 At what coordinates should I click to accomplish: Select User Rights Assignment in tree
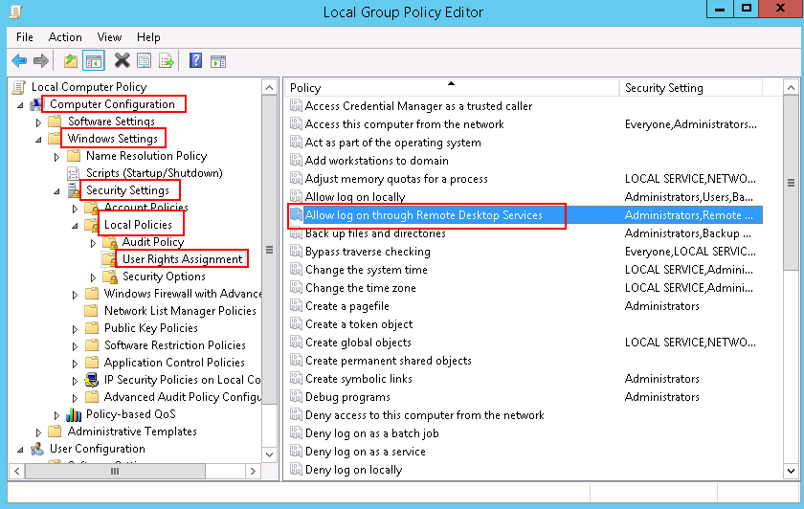click(182, 259)
